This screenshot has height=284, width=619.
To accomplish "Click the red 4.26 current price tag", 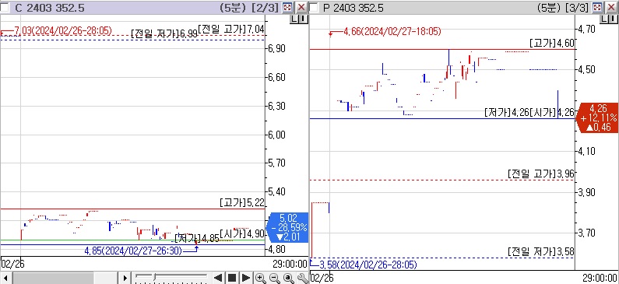I will click(x=597, y=117).
